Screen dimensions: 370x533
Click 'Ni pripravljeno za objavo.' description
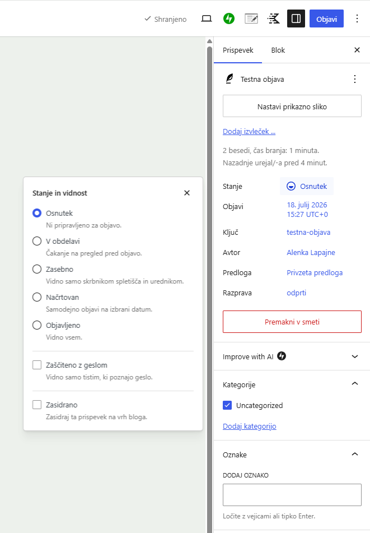pos(83,225)
